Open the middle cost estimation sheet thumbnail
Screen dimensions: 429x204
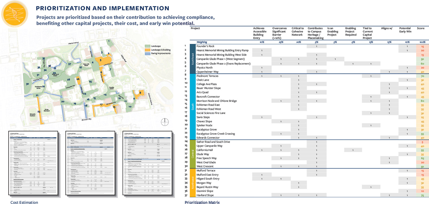point(90,163)
